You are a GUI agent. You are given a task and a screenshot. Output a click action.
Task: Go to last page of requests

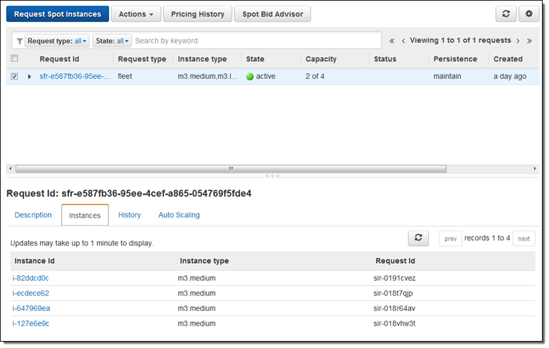point(529,41)
